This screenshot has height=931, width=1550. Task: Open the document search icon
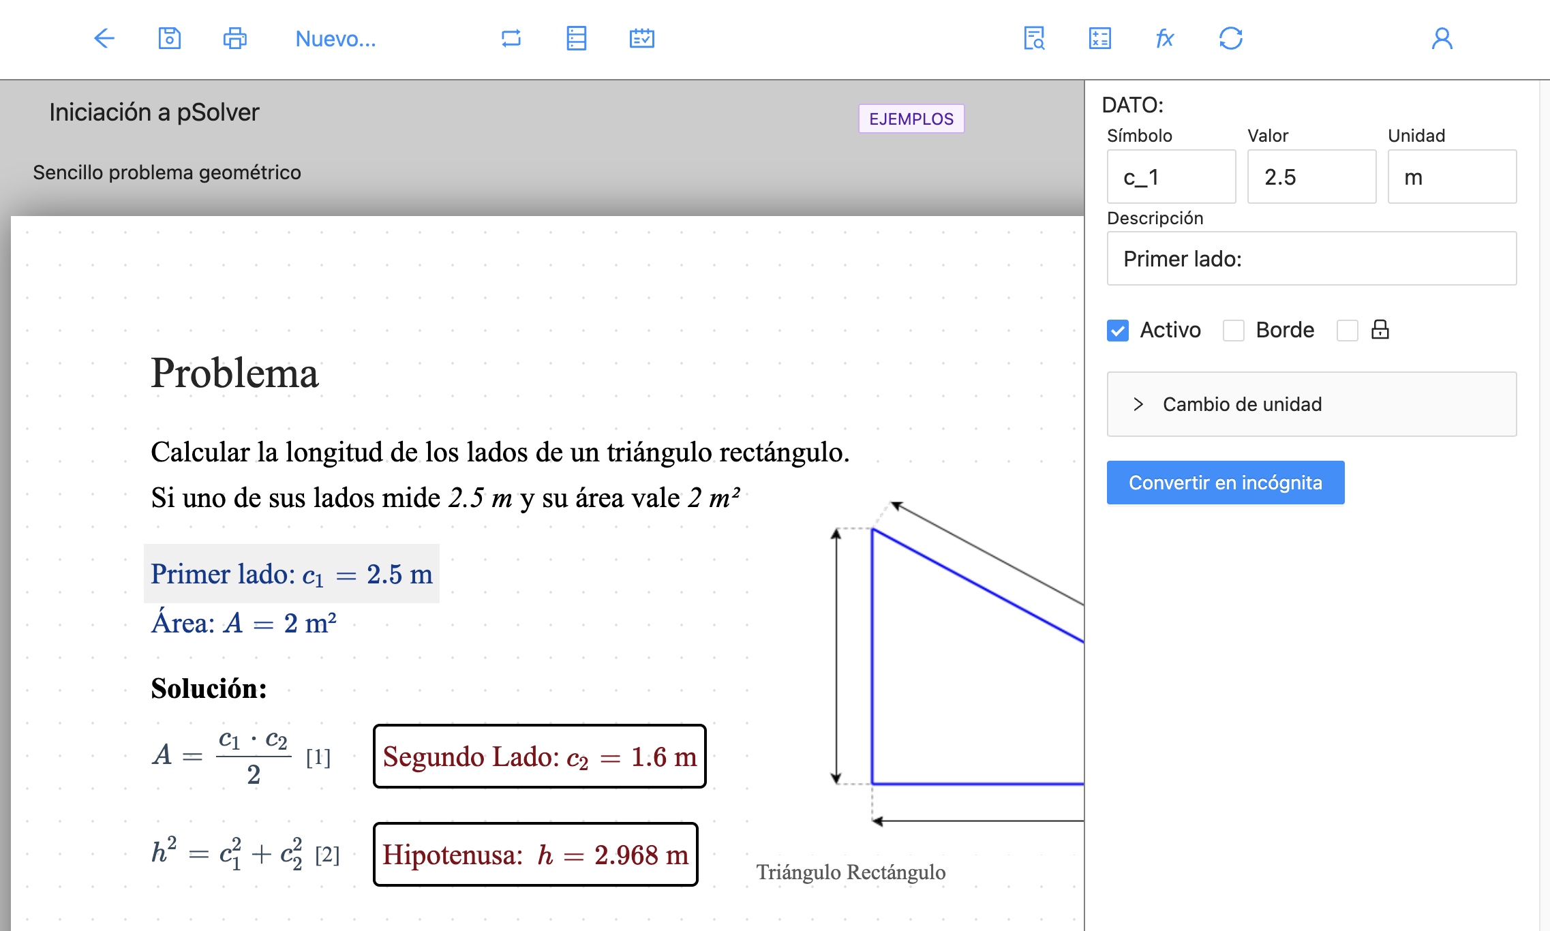[1035, 38]
